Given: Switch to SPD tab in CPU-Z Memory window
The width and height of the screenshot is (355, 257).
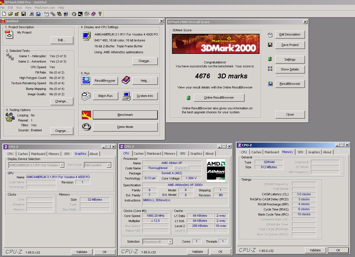Looking at the screenshot, I should pyautogui.click(x=300, y=152).
